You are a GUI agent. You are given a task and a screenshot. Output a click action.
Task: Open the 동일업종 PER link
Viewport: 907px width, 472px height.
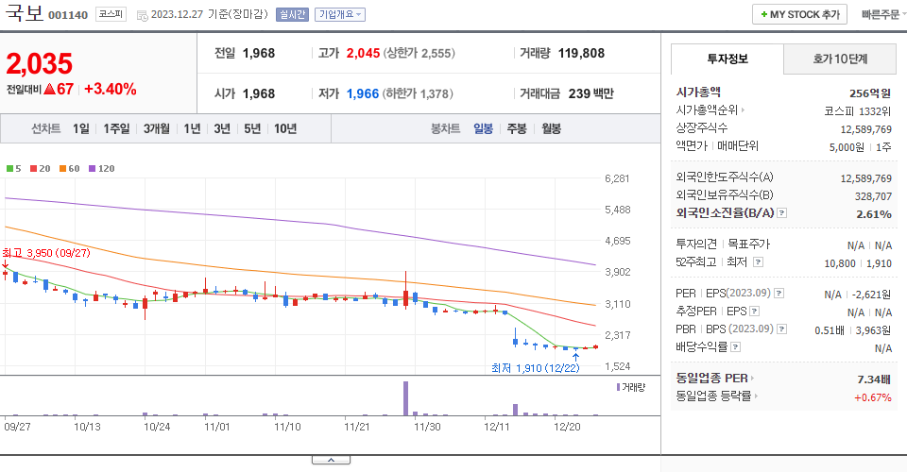(711, 379)
